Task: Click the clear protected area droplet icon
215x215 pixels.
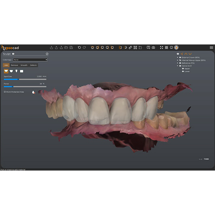Action: (33, 92)
